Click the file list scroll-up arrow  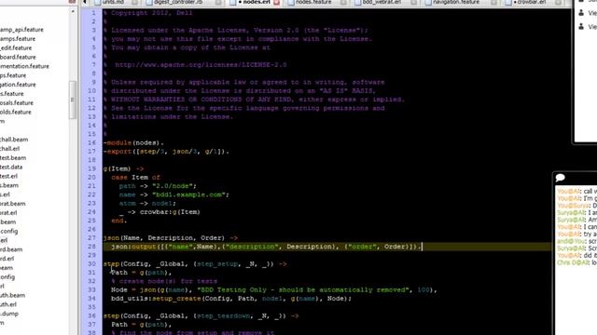pos(73,12)
